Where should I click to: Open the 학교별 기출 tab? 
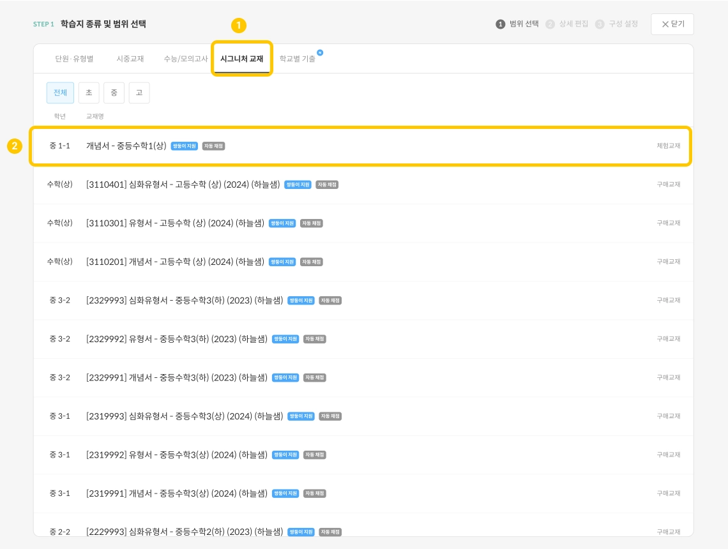(x=297, y=59)
